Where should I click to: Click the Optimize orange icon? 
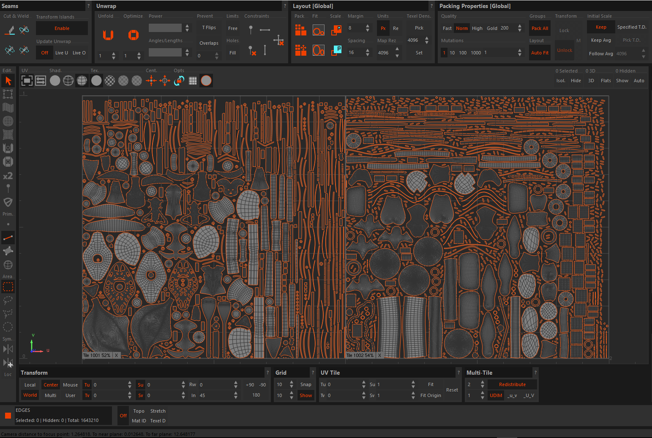tap(134, 35)
